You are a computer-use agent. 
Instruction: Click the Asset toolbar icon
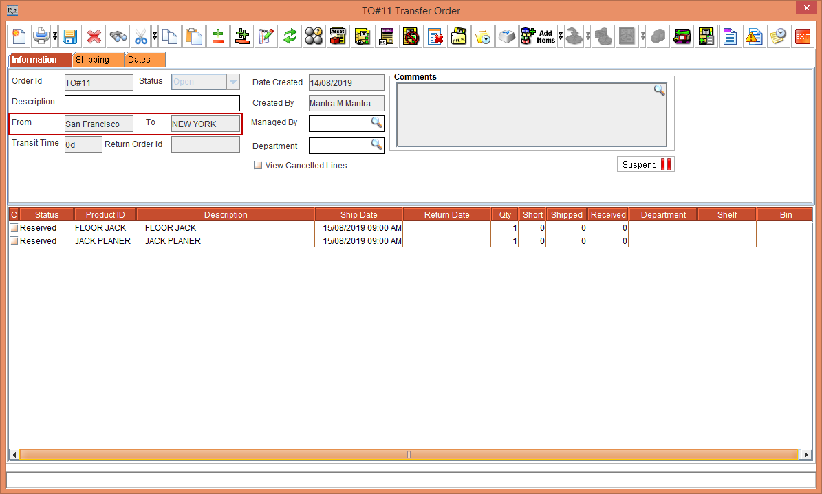tap(337, 36)
